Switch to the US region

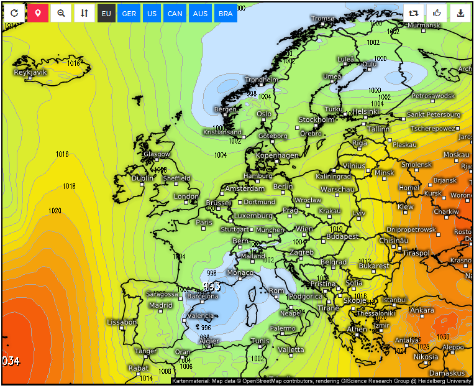pyautogui.click(x=152, y=14)
